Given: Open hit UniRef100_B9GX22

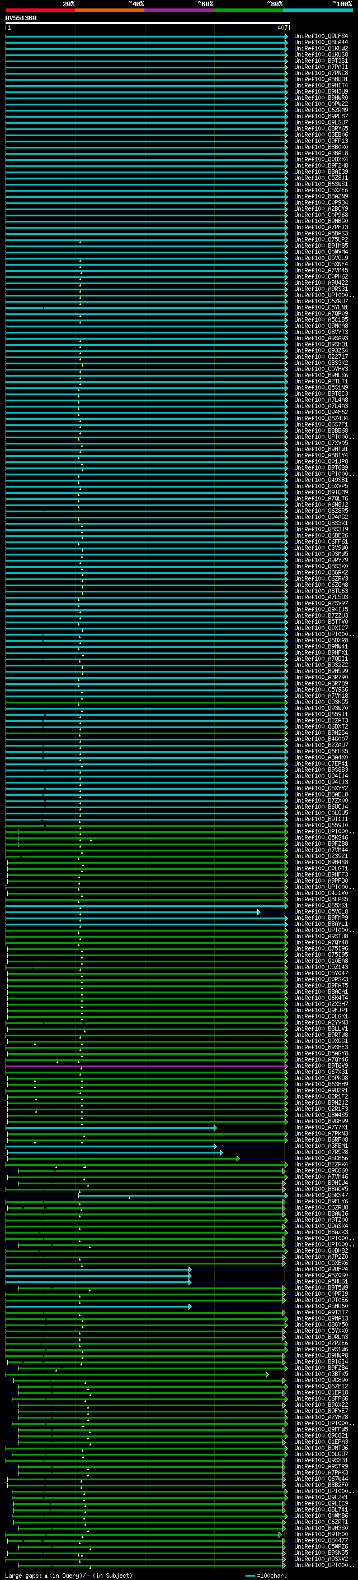Looking at the screenshot, I should (321, 1405).
